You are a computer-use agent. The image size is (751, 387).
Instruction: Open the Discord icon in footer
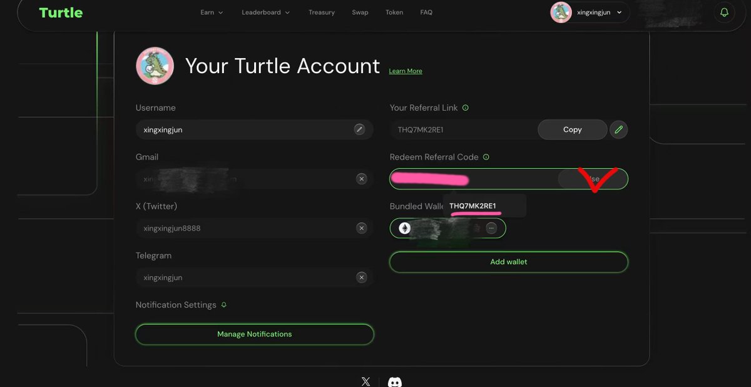coord(394,381)
